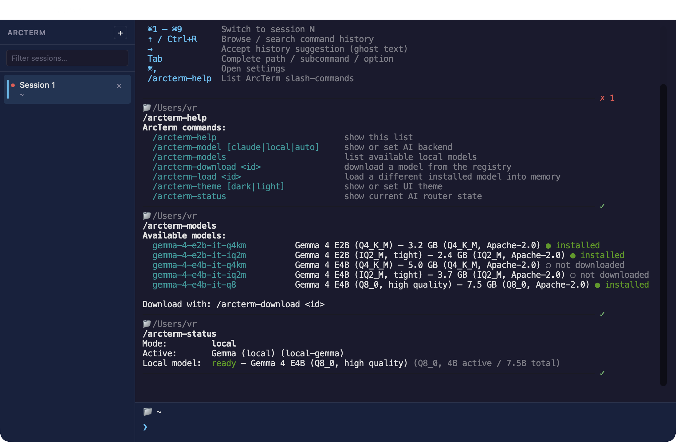Click the 'ArcTerm commands:' heading

coord(184,128)
